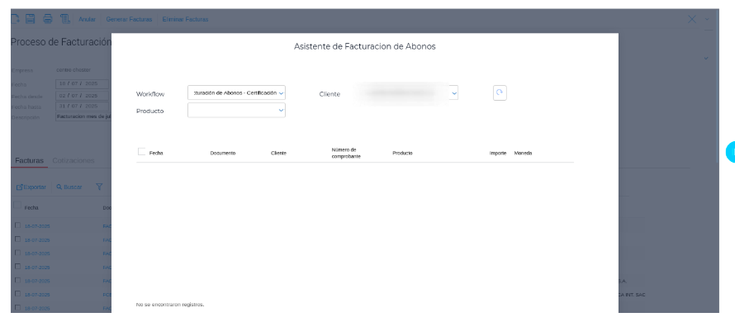Viewport: 735px width, 322px height.
Task: Click the document list icon beside printer
Action: pyautogui.click(x=65, y=19)
